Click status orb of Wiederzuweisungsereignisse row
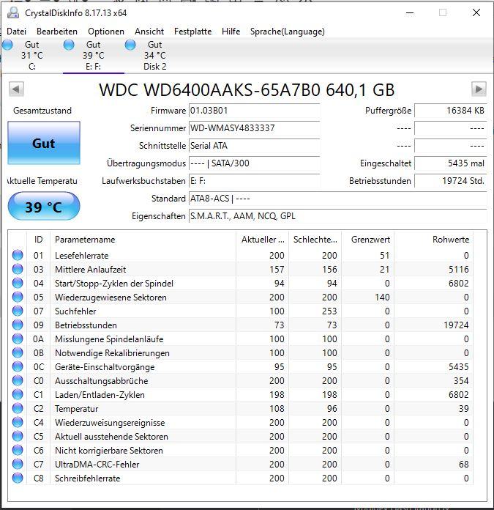This screenshot has width=494, height=510. (18, 423)
